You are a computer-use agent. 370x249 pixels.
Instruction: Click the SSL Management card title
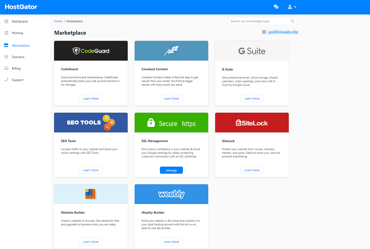[x=155, y=141]
